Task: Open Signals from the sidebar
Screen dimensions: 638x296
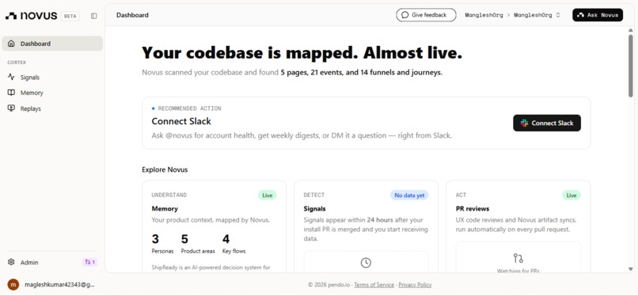Action: [52, 77]
